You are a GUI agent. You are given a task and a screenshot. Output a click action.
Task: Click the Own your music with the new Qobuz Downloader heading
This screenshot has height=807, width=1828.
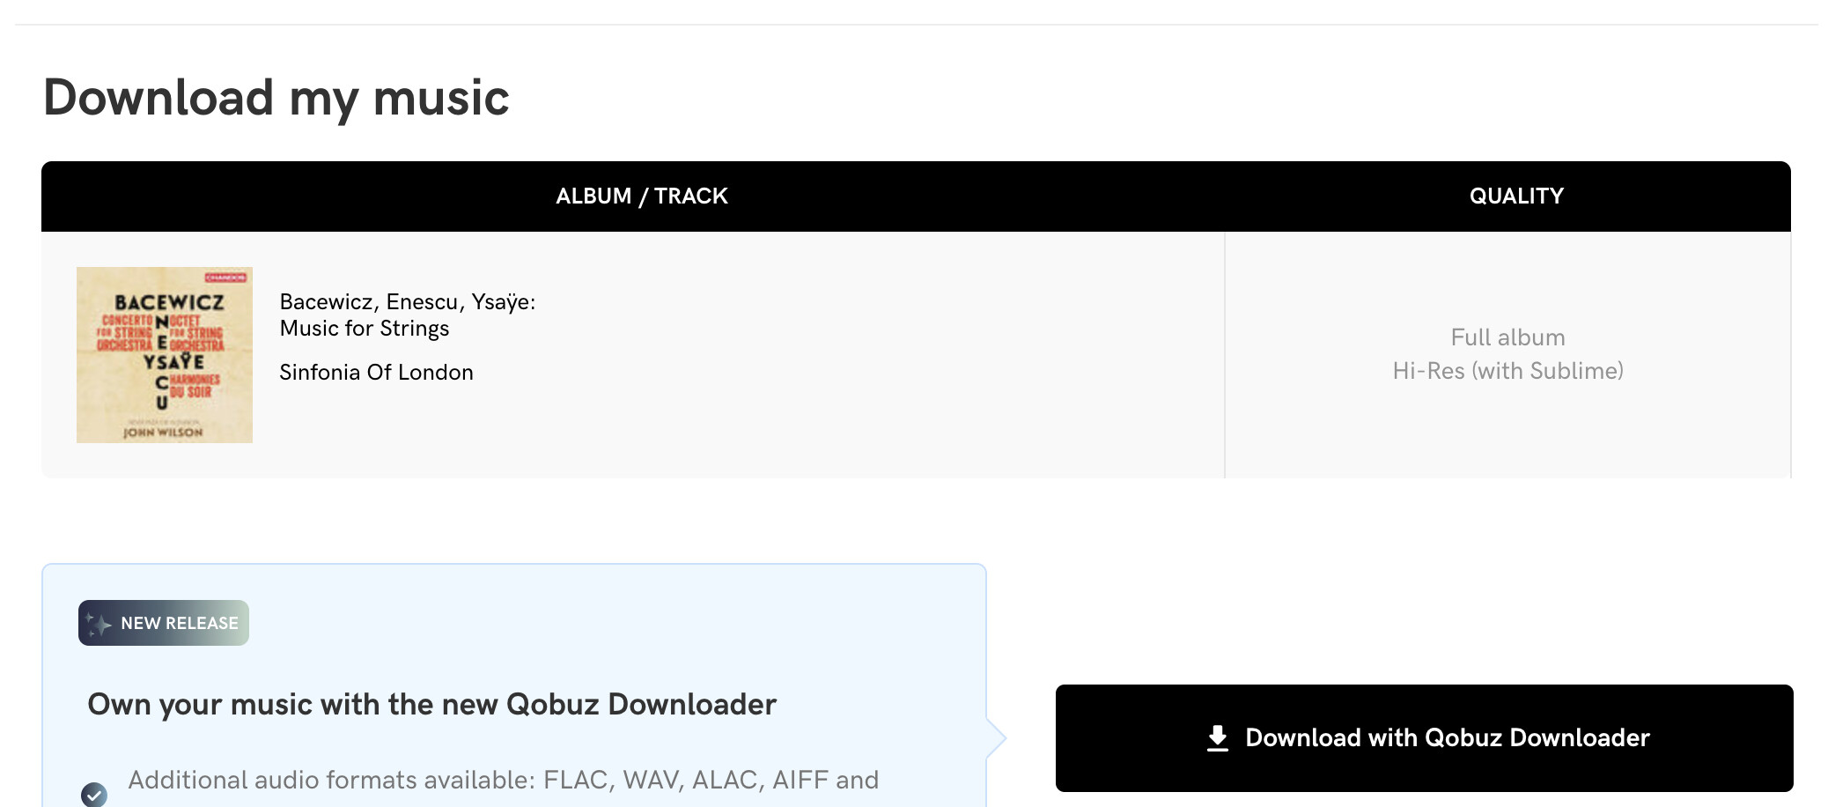pos(431,705)
